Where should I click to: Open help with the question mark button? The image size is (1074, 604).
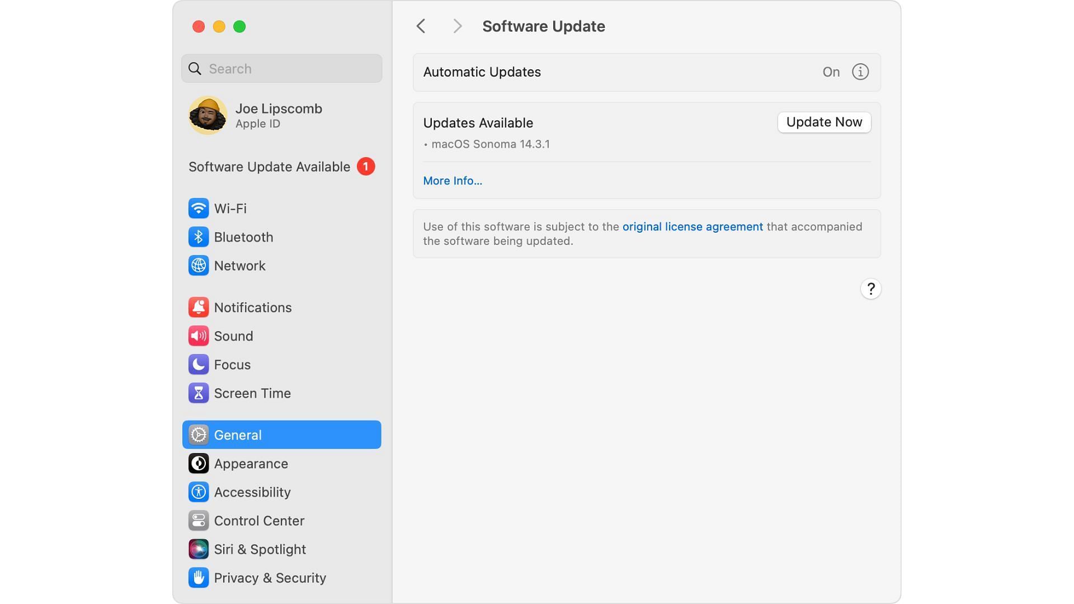[871, 289]
